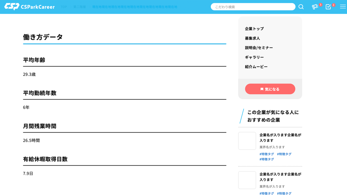Click second recommended company name title
This screenshot has width=347, height=195.
(280, 177)
